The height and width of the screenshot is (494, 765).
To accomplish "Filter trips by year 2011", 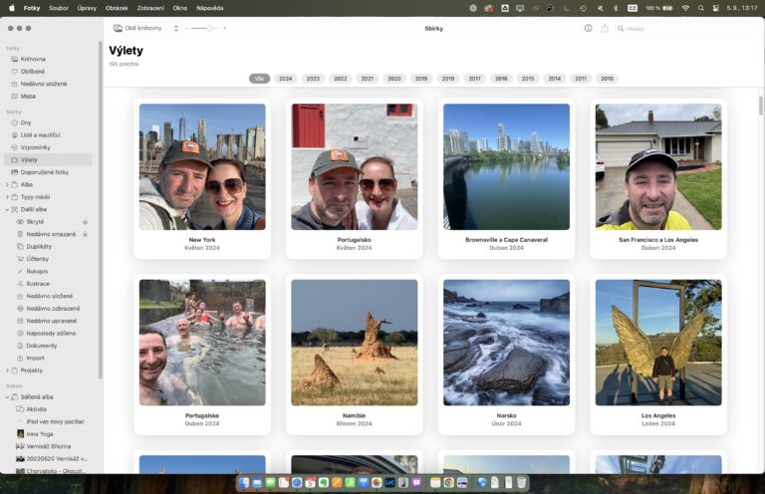I will pyautogui.click(x=581, y=79).
